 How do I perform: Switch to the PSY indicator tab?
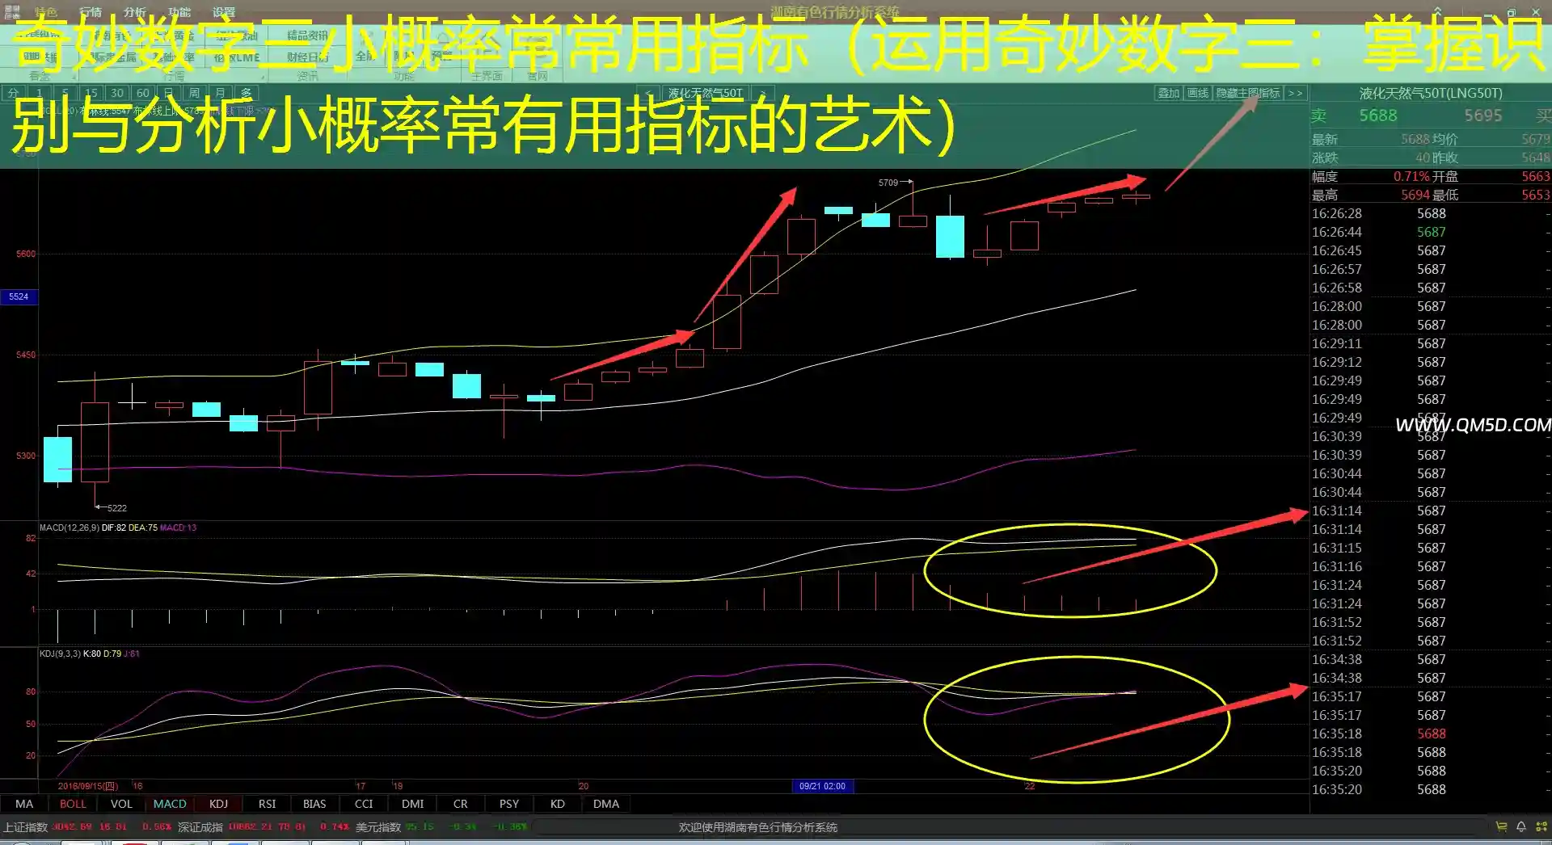509,804
